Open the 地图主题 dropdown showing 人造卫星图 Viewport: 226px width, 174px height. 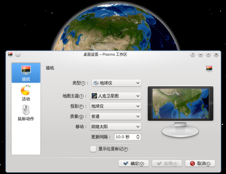pos(116,96)
